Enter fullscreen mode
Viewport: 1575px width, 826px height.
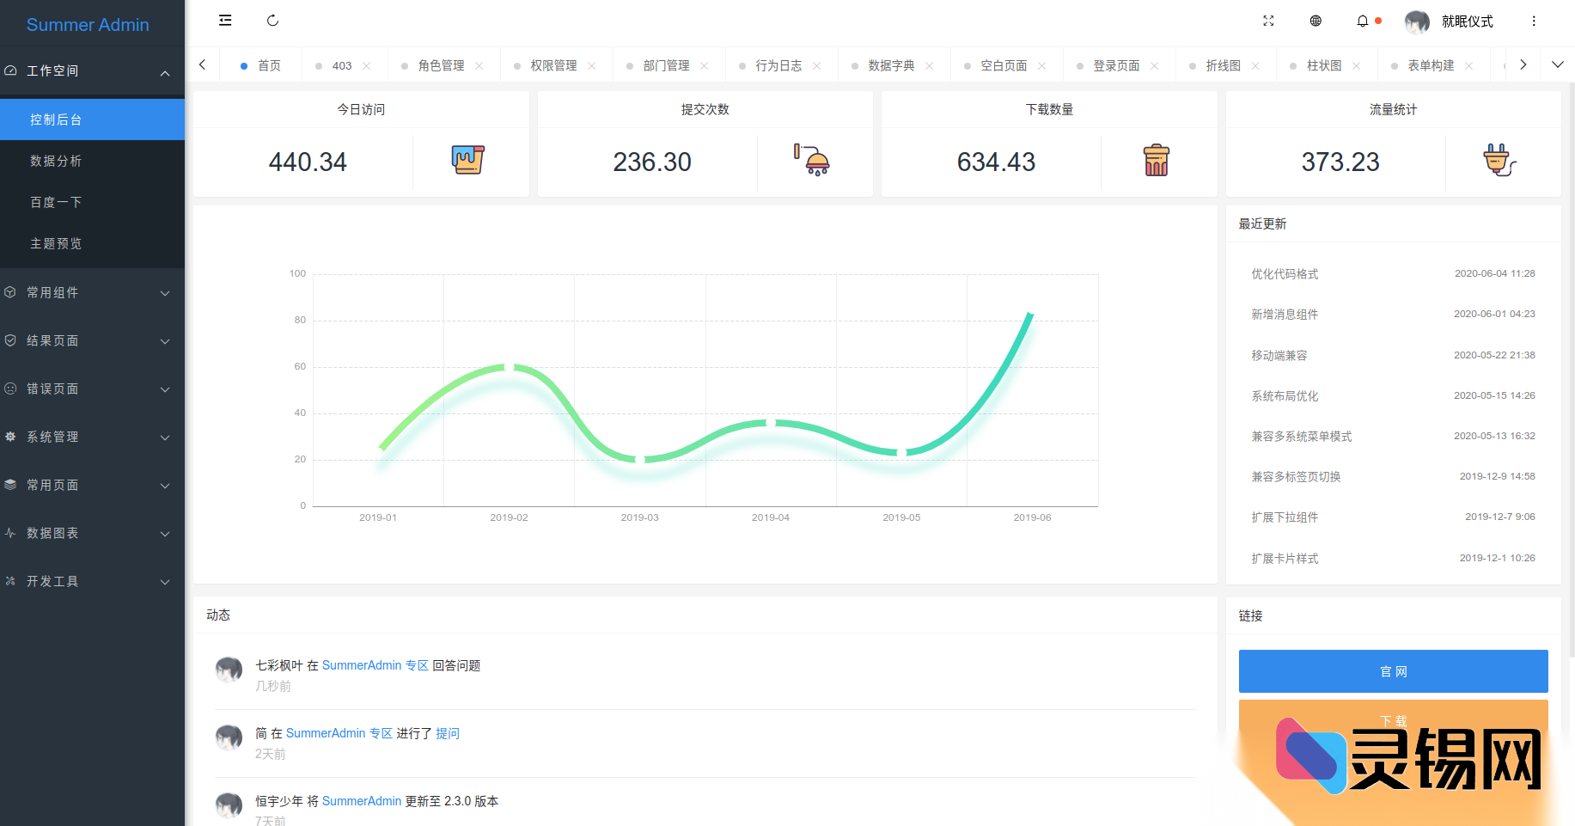(x=1268, y=21)
